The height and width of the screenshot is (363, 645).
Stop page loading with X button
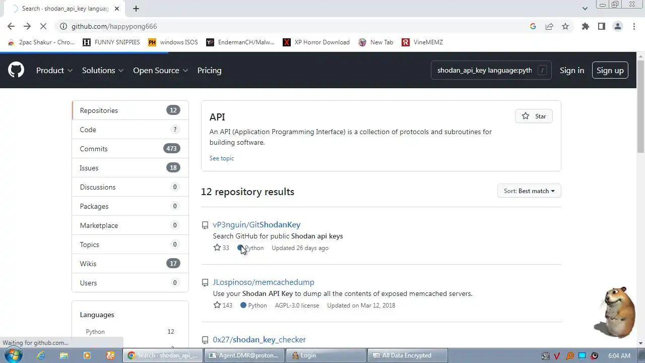click(43, 26)
